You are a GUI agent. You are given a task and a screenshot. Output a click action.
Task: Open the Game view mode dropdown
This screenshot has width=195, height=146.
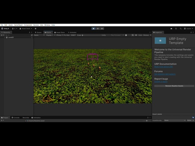[x=39, y=35]
